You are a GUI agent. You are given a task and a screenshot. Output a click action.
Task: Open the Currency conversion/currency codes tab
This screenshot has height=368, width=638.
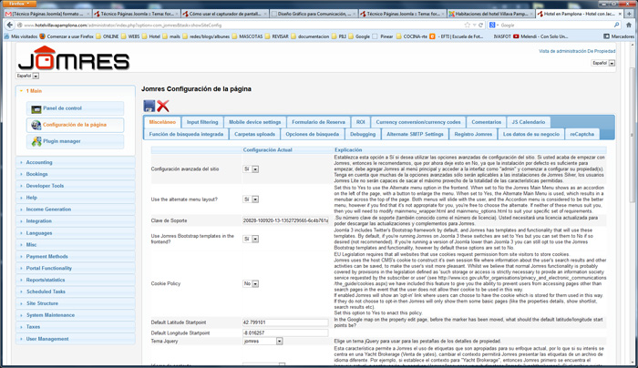tap(418, 122)
